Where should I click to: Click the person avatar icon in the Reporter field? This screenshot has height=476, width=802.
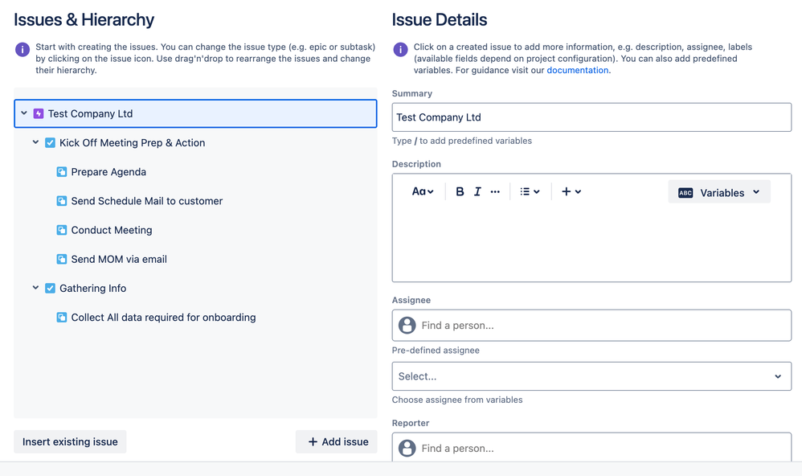[x=407, y=448]
